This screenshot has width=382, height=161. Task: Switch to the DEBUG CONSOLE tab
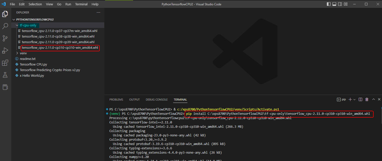(157, 100)
